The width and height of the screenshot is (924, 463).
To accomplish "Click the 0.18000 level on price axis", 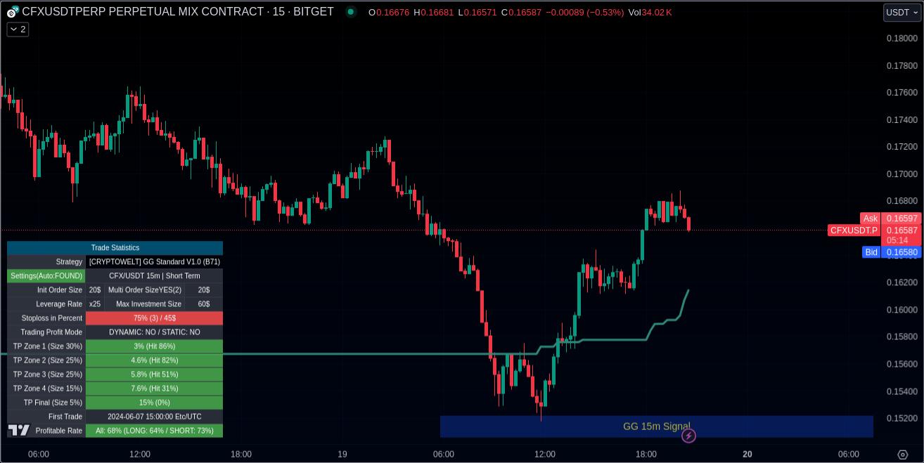I will pos(901,39).
